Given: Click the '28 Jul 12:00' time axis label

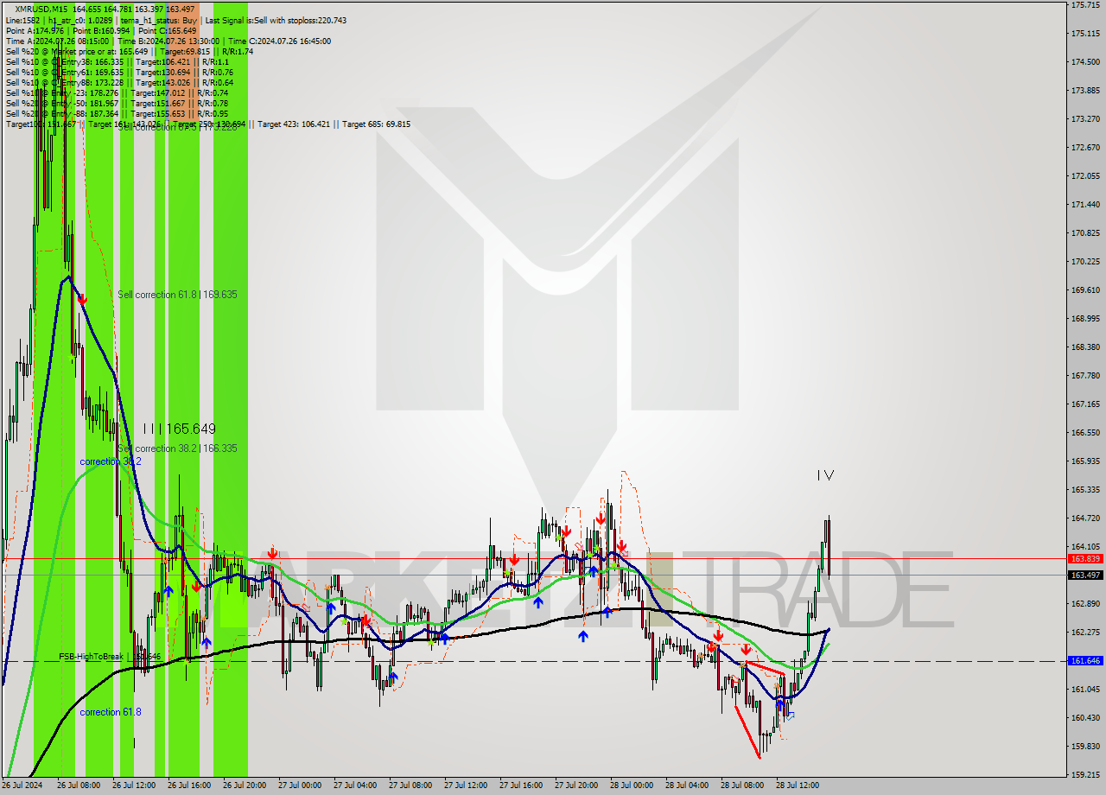Looking at the screenshot, I should pyautogui.click(x=798, y=785).
